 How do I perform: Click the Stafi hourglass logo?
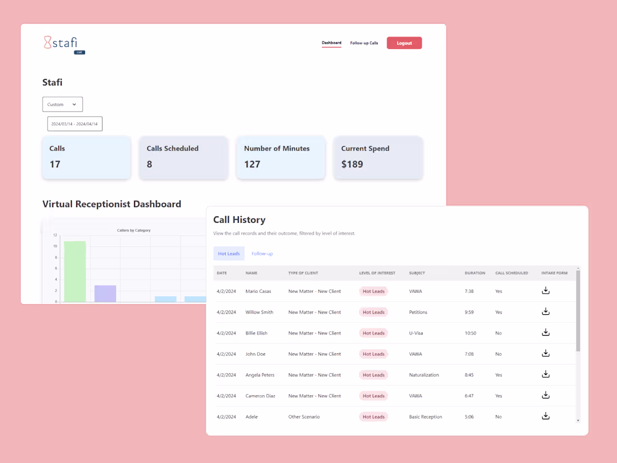47,43
